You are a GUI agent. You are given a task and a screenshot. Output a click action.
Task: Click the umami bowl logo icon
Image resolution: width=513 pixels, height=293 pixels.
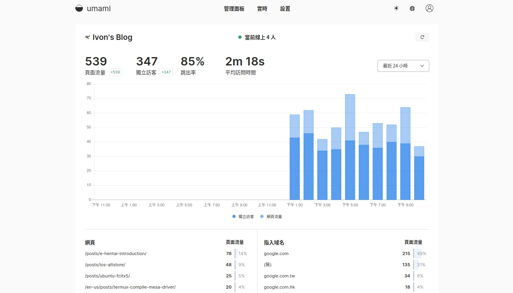[79, 8]
